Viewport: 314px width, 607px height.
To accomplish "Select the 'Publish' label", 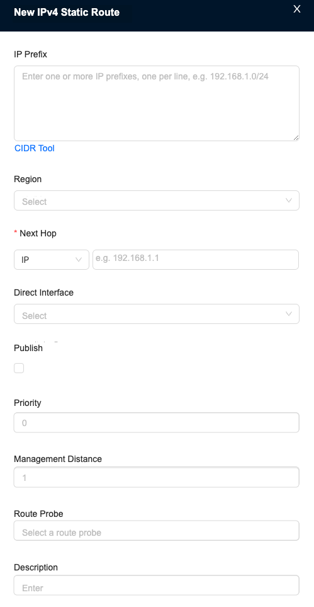I will pyautogui.click(x=28, y=348).
